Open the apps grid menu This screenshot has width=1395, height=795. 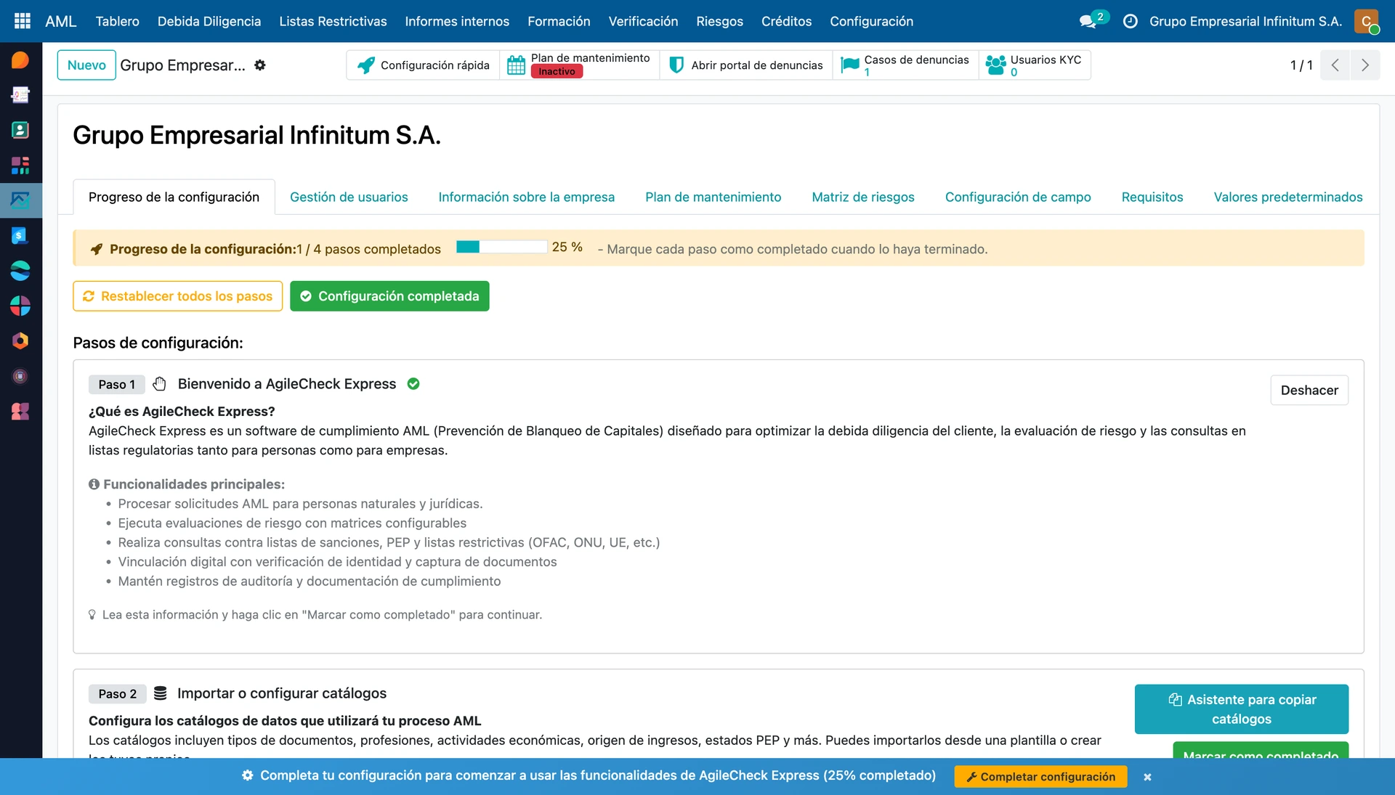[23, 21]
